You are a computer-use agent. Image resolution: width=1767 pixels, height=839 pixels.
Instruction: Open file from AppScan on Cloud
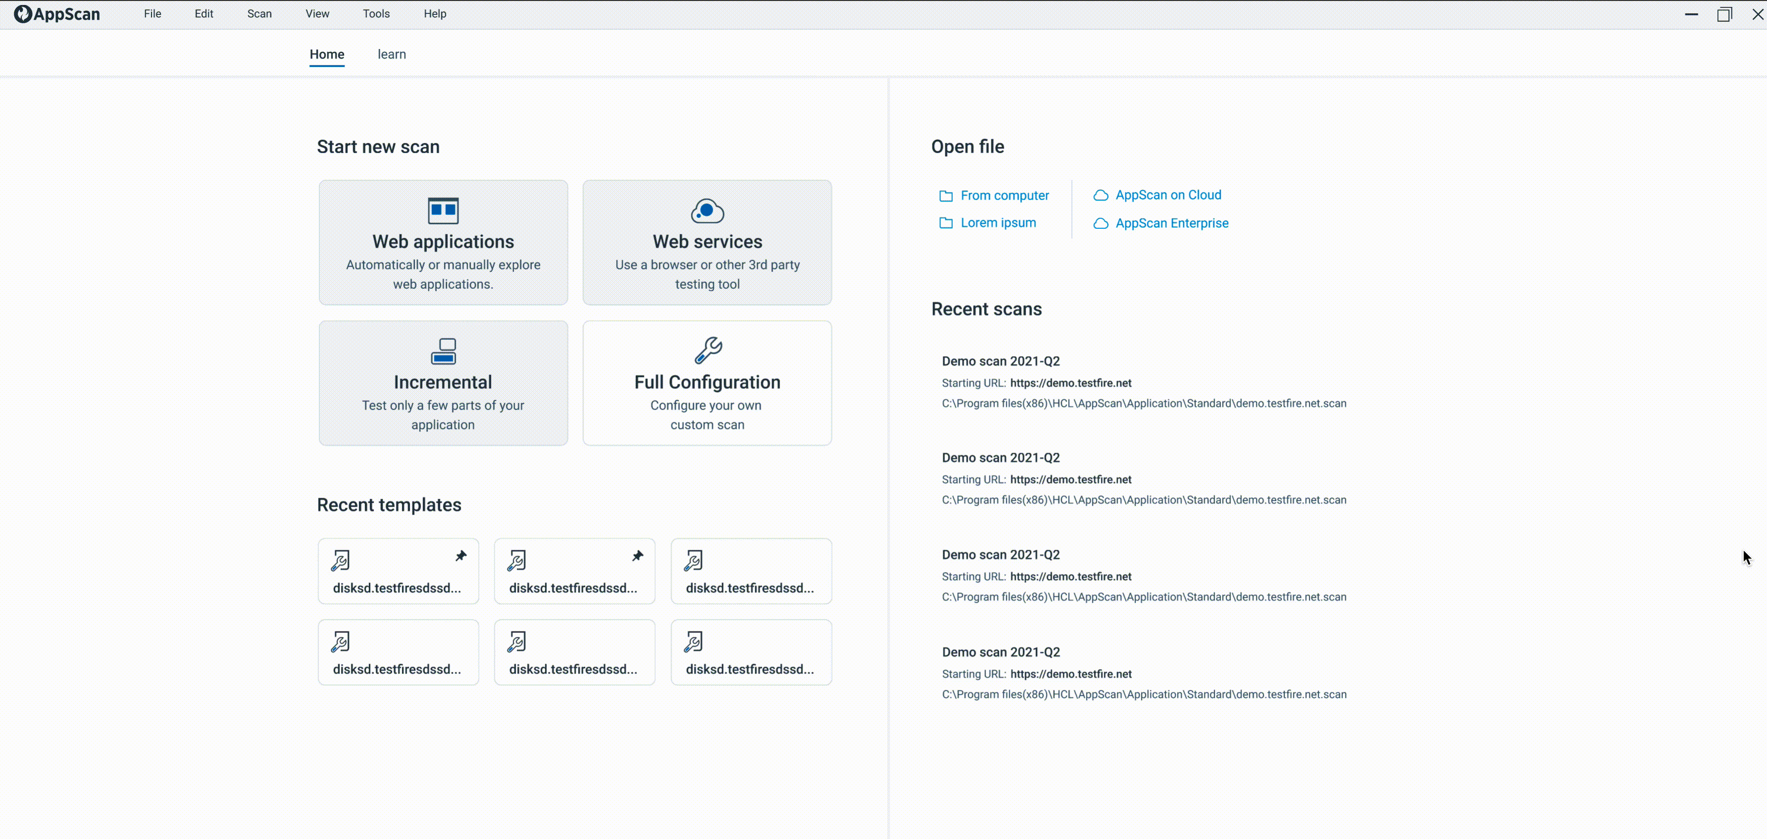point(1168,195)
